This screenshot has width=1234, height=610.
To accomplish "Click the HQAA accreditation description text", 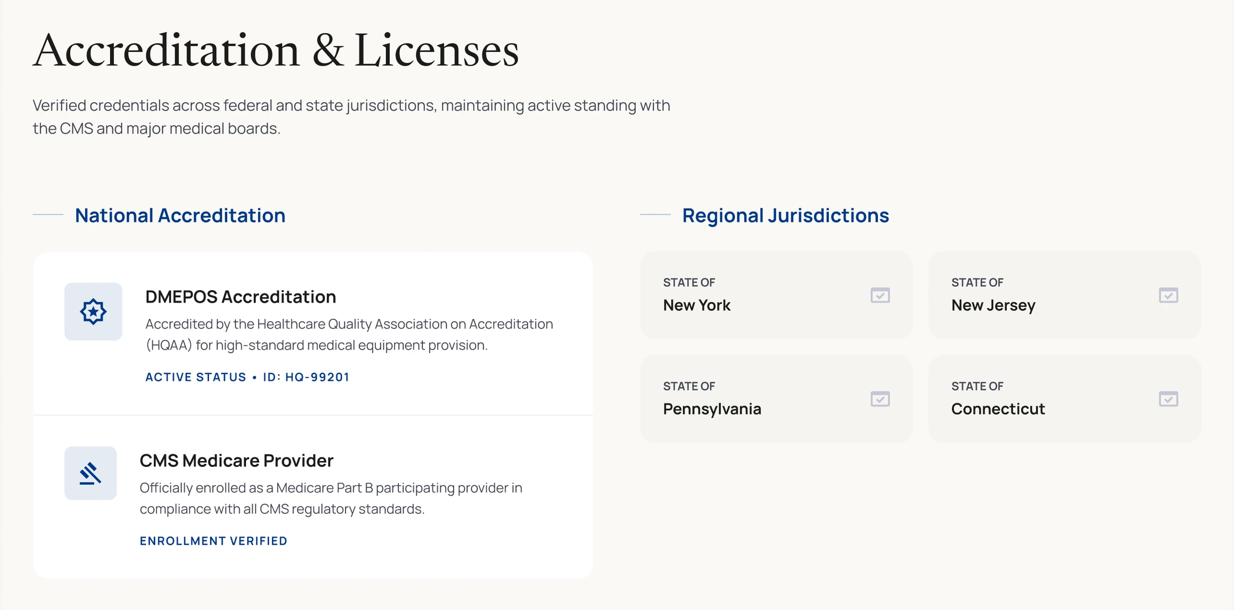I will pos(349,334).
